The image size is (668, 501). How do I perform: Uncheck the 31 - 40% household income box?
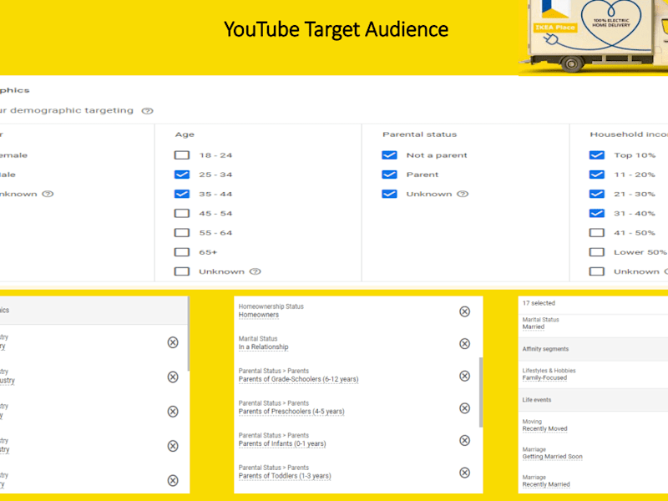(x=596, y=213)
